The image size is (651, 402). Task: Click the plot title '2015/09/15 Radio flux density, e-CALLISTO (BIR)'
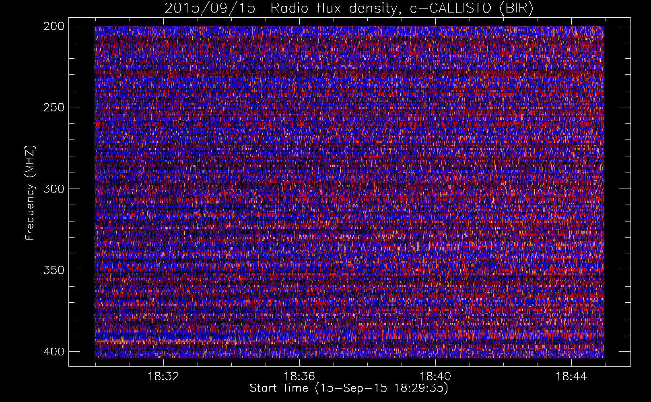pos(349,8)
